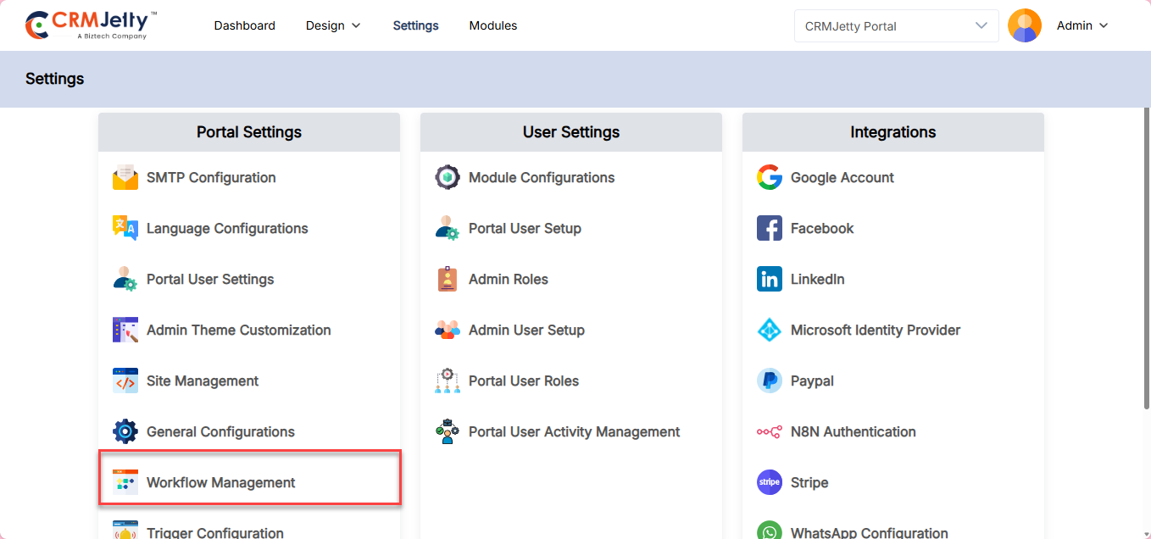Screen dimensions: 1151x539
Task: Click the General Configurations gear icon
Action: pos(125,432)
